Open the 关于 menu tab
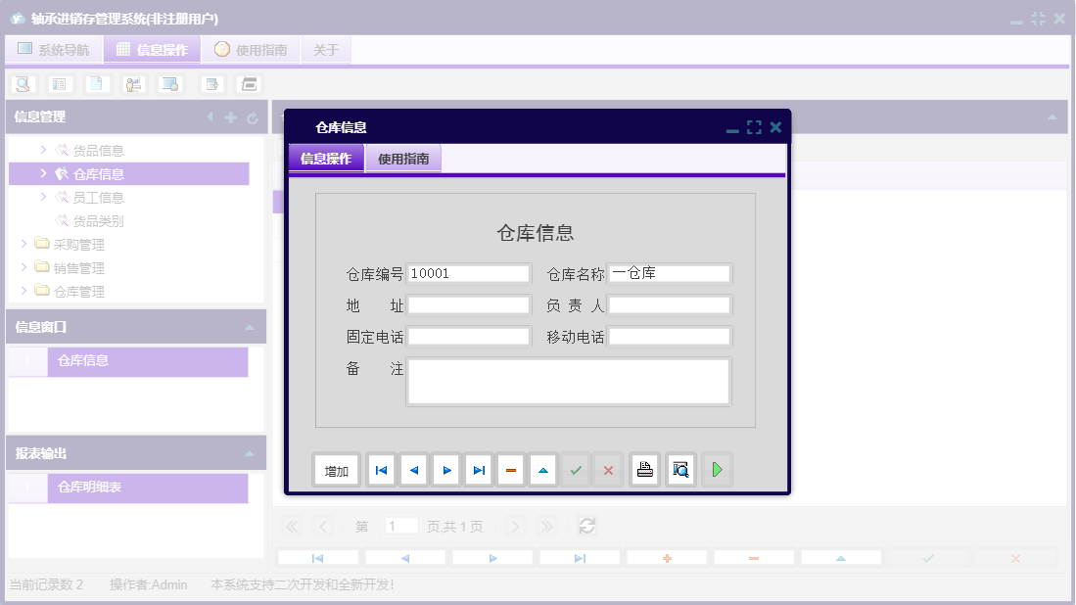 tap(325, 49)
